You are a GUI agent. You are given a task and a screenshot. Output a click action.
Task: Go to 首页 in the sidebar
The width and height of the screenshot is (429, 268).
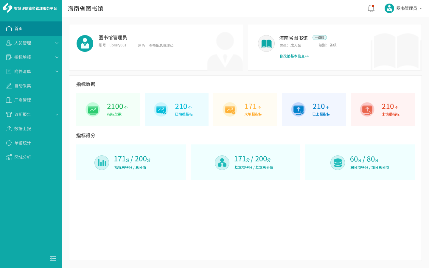click(x=18, y=29)
